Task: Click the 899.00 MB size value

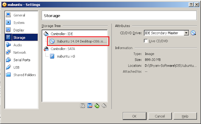Action: click(x=153, y=60)
